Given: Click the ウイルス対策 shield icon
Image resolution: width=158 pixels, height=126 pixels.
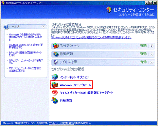Looking at the screenshot, I should coord(56,62).
